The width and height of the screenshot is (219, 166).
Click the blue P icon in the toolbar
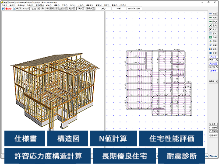tap(3, 9)
